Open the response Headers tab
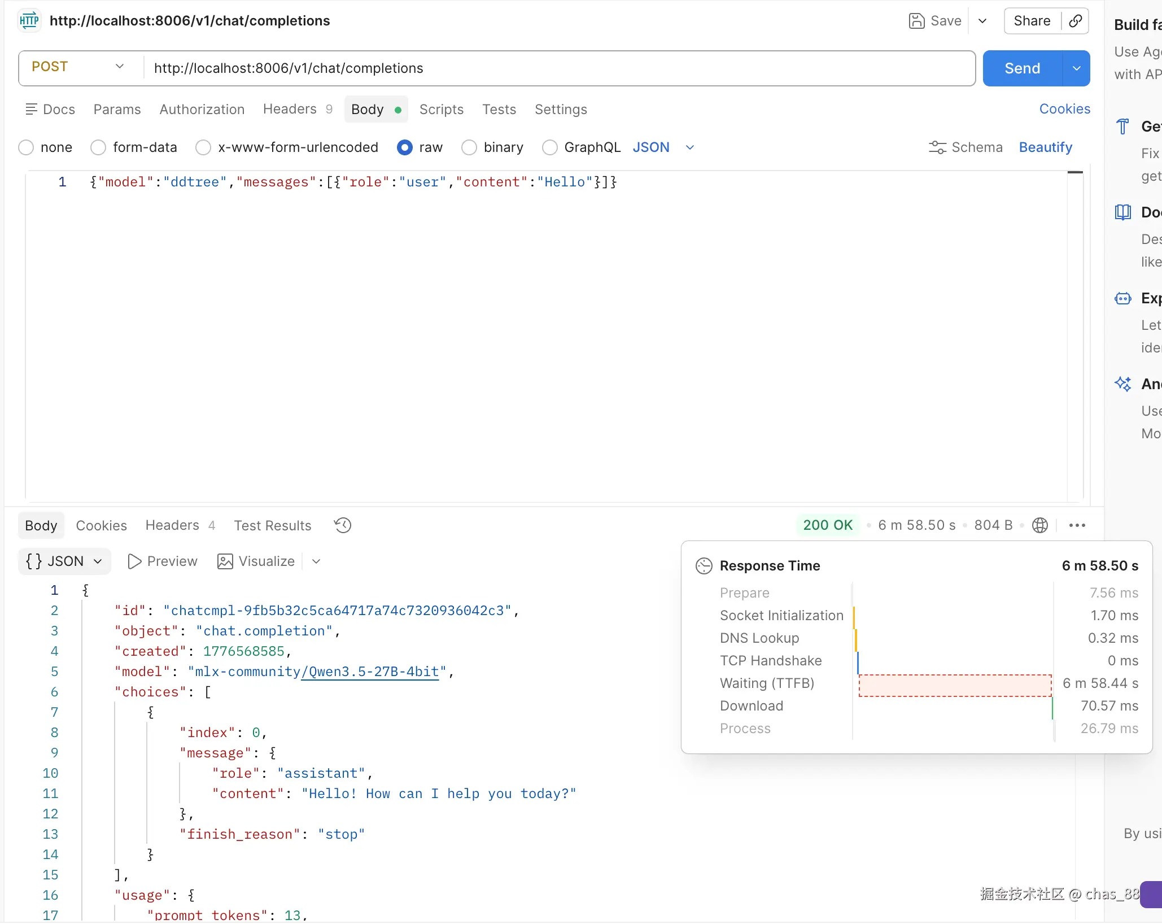 click(172, 525)
